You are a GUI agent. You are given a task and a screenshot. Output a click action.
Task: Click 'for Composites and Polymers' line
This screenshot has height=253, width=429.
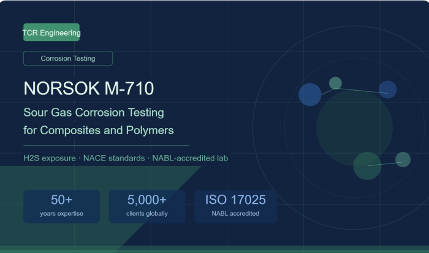[x=99, y=130]
